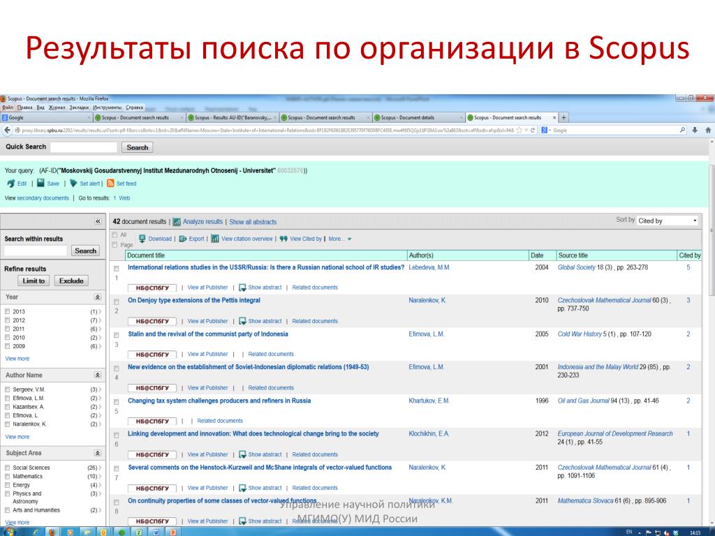Screen dimensions: 715x536
Task: Click НБ@СПбГУ button under Denjoy paper
Action: pos(152,321)
